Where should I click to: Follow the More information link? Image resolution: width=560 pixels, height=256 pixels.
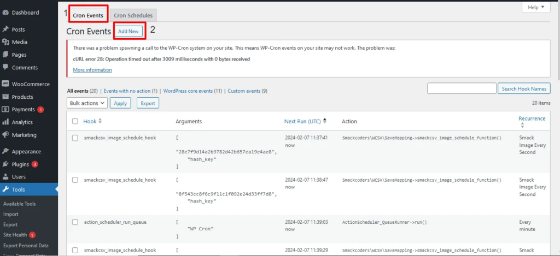point(92,70)
